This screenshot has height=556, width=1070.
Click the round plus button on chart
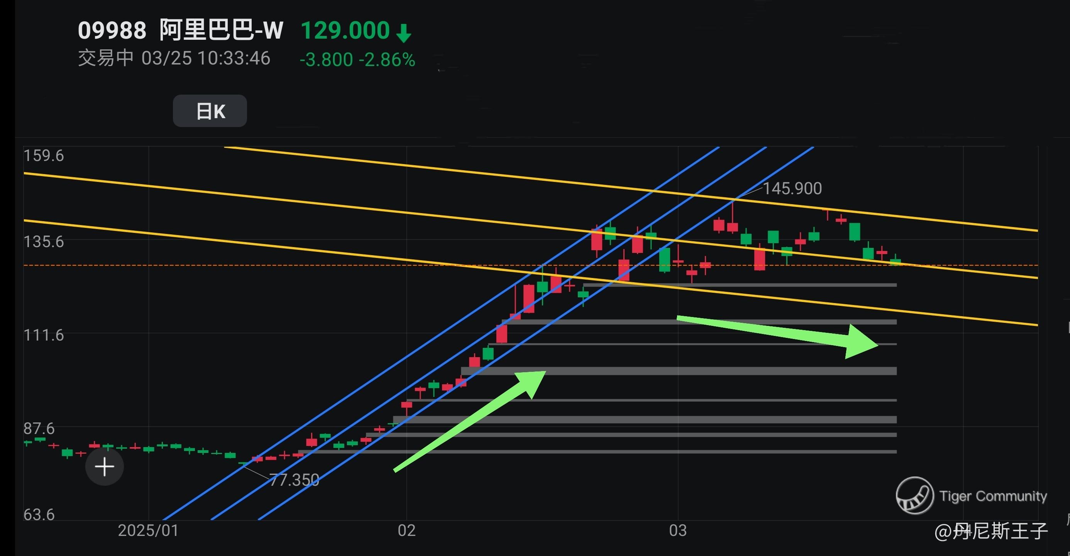click(104, 467)
